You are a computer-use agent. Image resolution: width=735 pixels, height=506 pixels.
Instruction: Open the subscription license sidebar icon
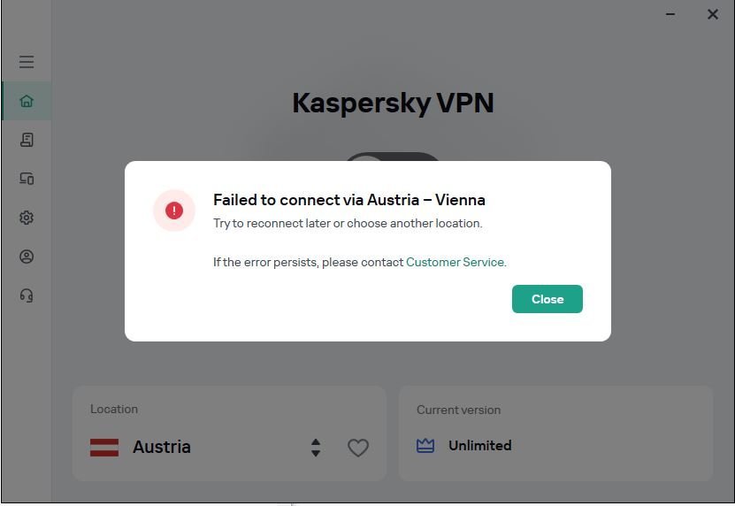click(x=27, y=140)
